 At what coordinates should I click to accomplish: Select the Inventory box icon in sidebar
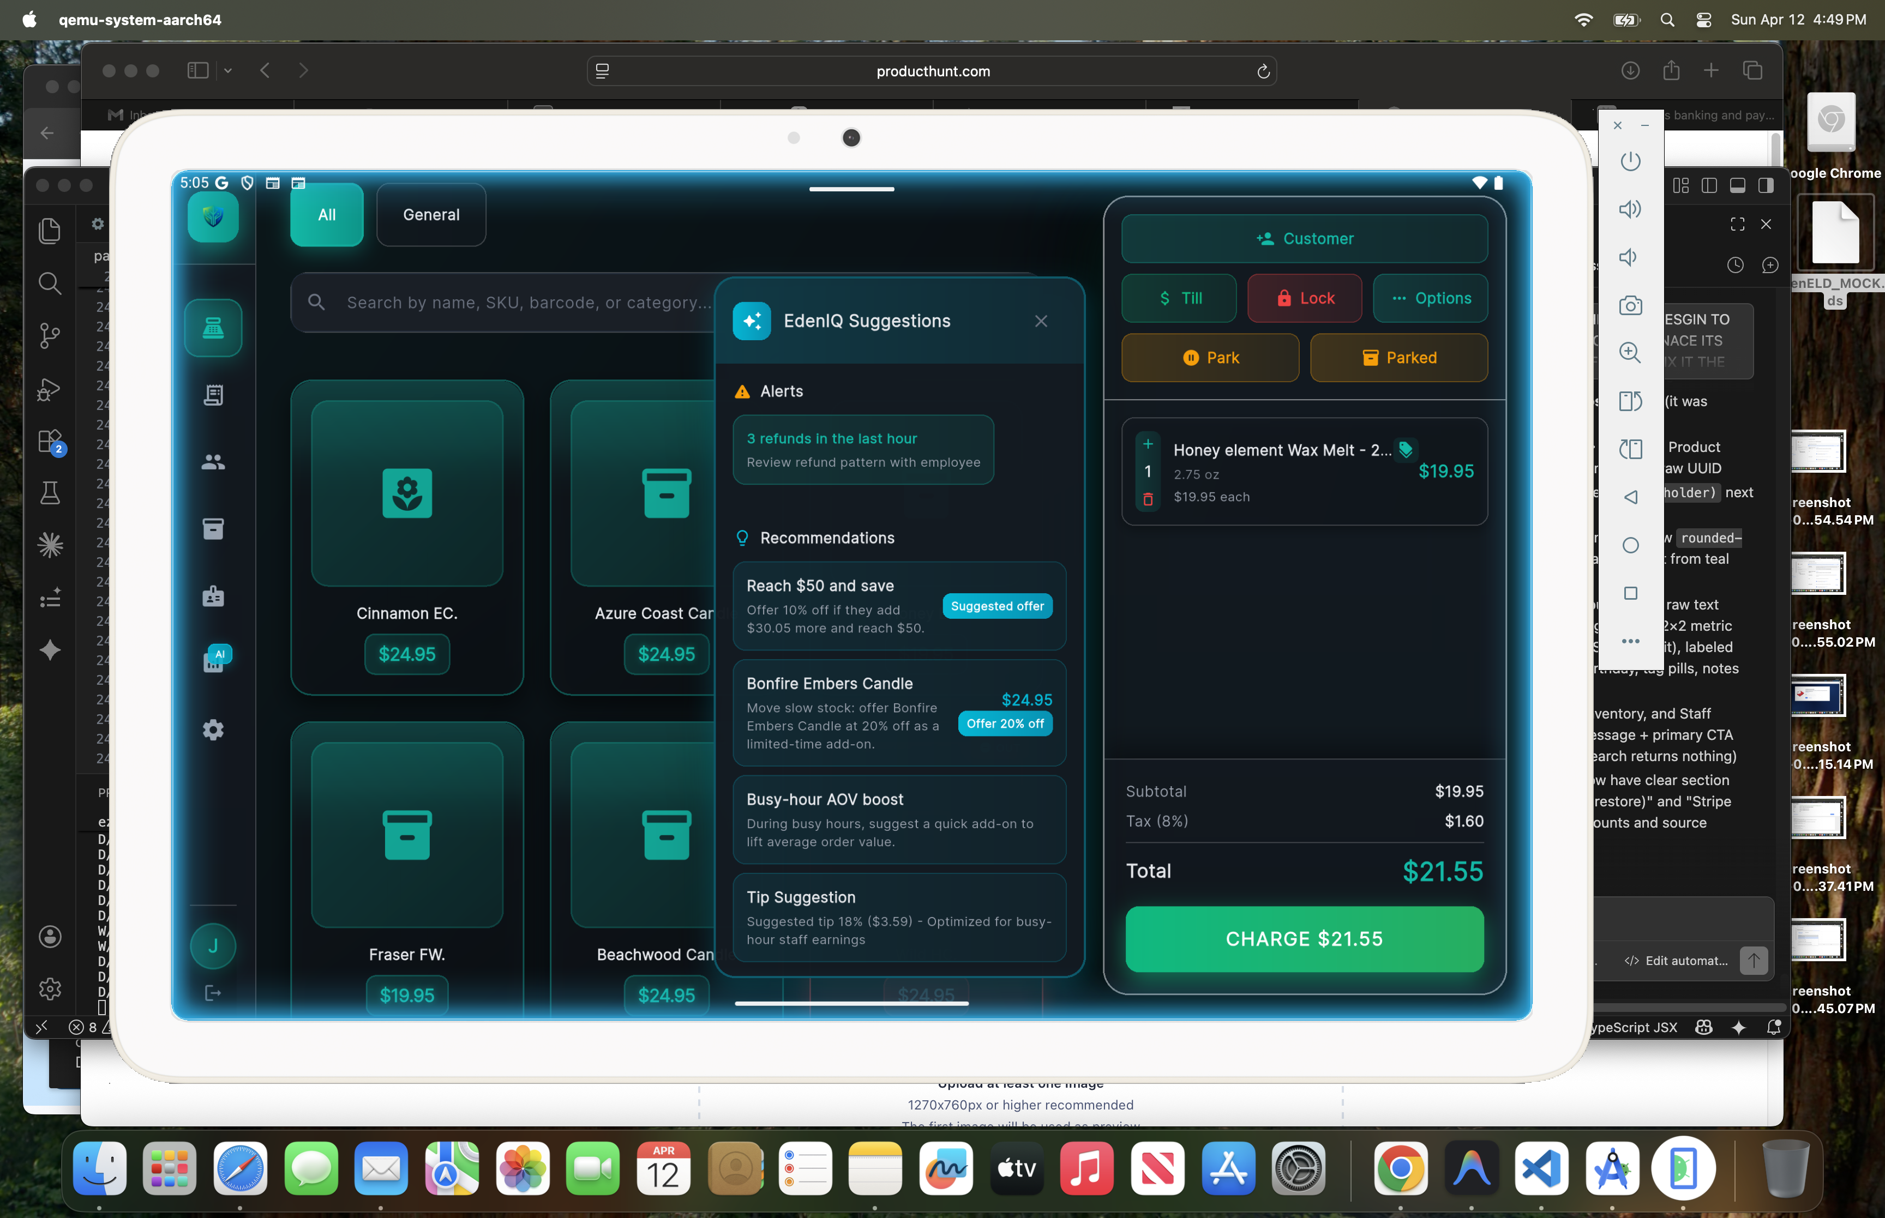click(x=214, y=528)
